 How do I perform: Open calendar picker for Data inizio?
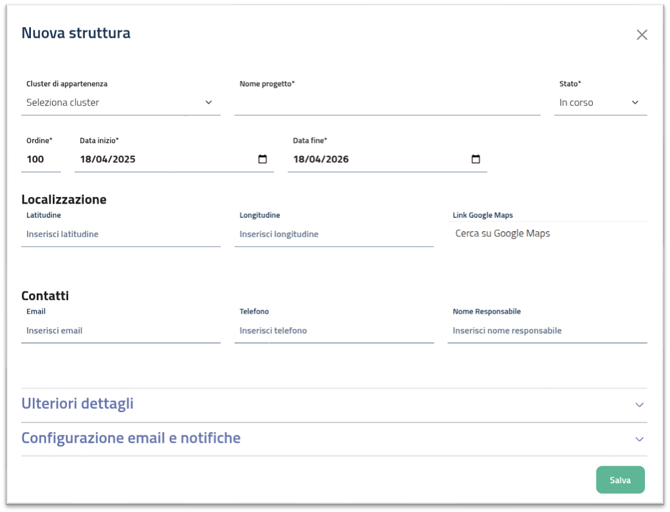click(x=263, y=159)
